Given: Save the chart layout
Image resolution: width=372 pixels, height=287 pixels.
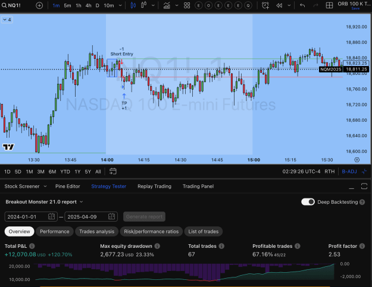Looking at the screenshot, I should 355,8.
